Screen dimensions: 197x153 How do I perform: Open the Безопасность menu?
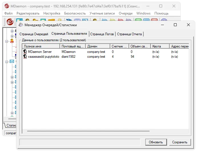point(75,13)
